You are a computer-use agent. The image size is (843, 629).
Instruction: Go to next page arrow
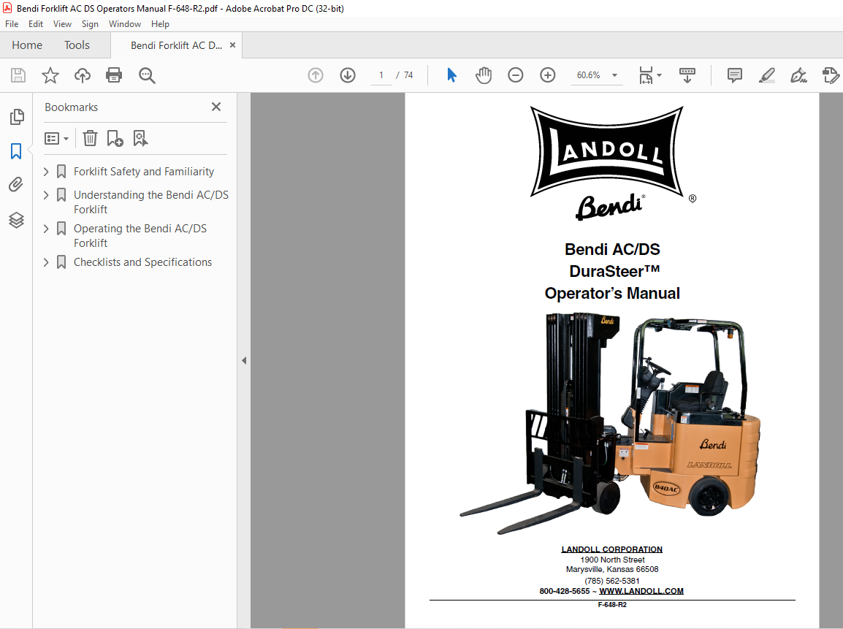coord(348,75)
